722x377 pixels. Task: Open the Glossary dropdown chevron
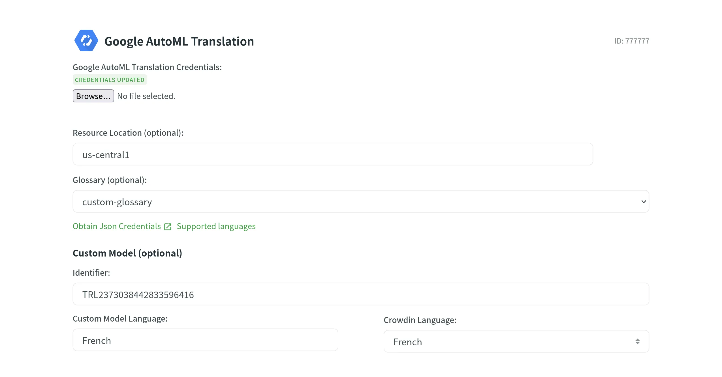tap(643, 201)
